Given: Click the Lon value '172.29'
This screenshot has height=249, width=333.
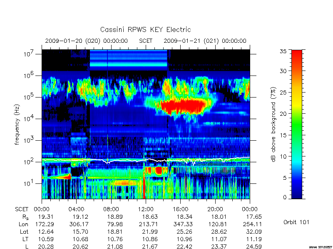Looking at the screenshot, I should [x=44, y=224].
